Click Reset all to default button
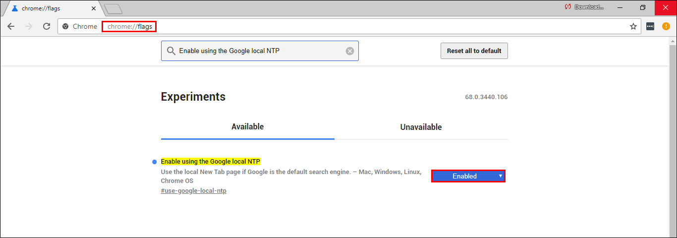Image resolution: width=677 pixels, height=238 pixels. 474,51
